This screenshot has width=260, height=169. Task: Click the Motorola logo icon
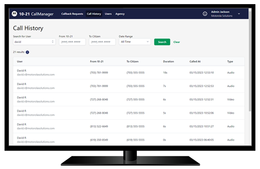point(14,14)
